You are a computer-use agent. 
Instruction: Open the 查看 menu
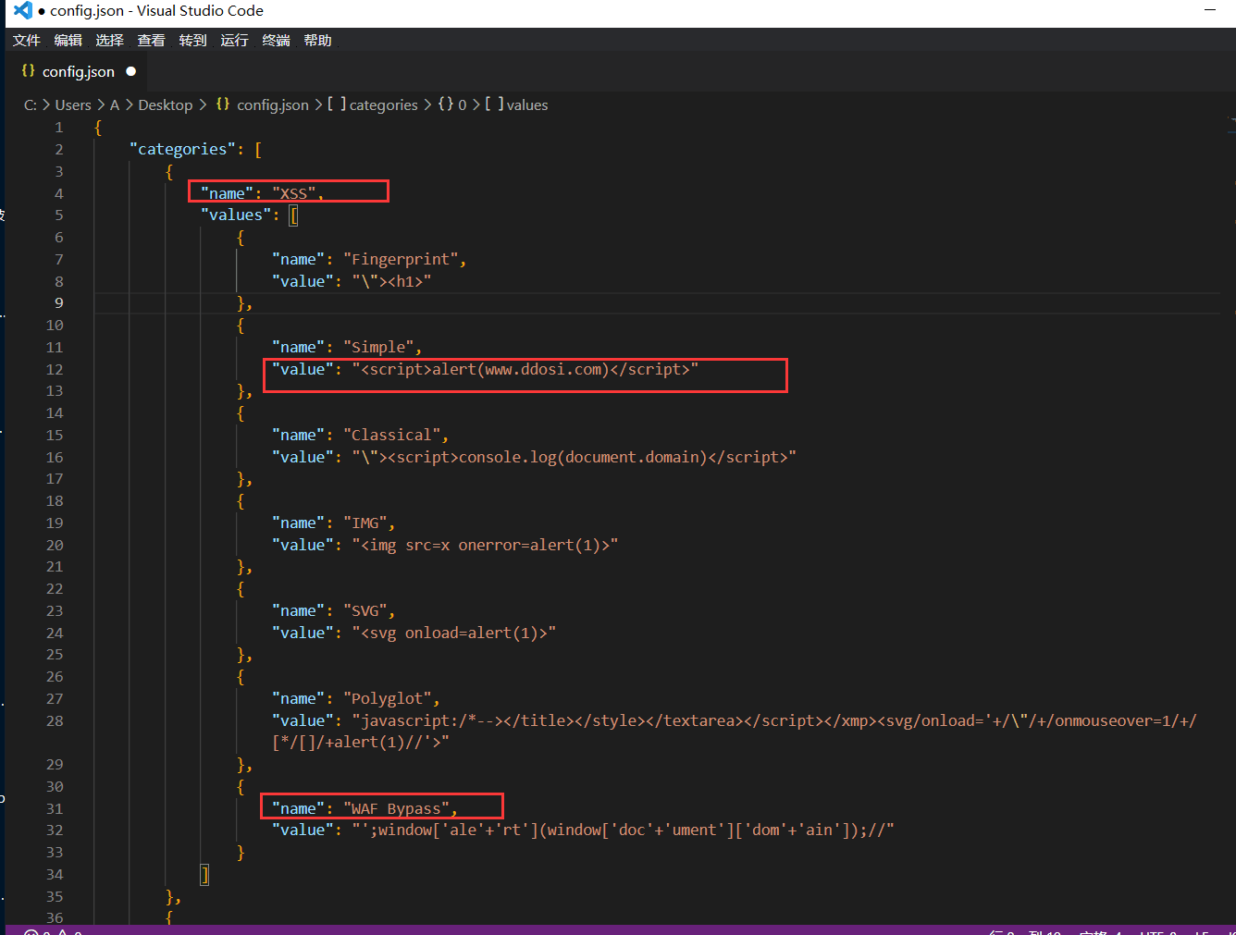151,40
